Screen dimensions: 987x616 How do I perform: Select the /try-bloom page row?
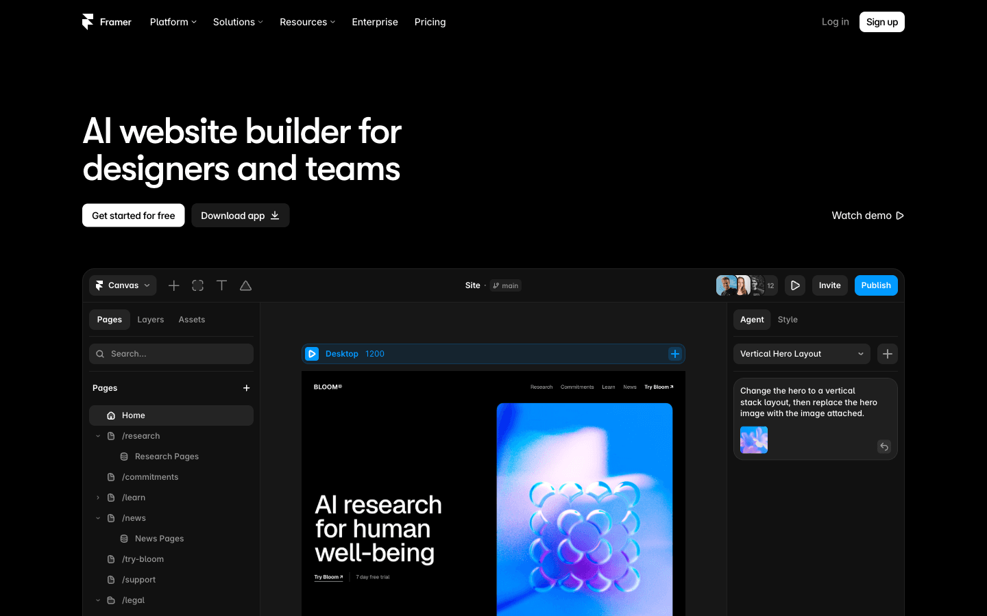(171, 559)
